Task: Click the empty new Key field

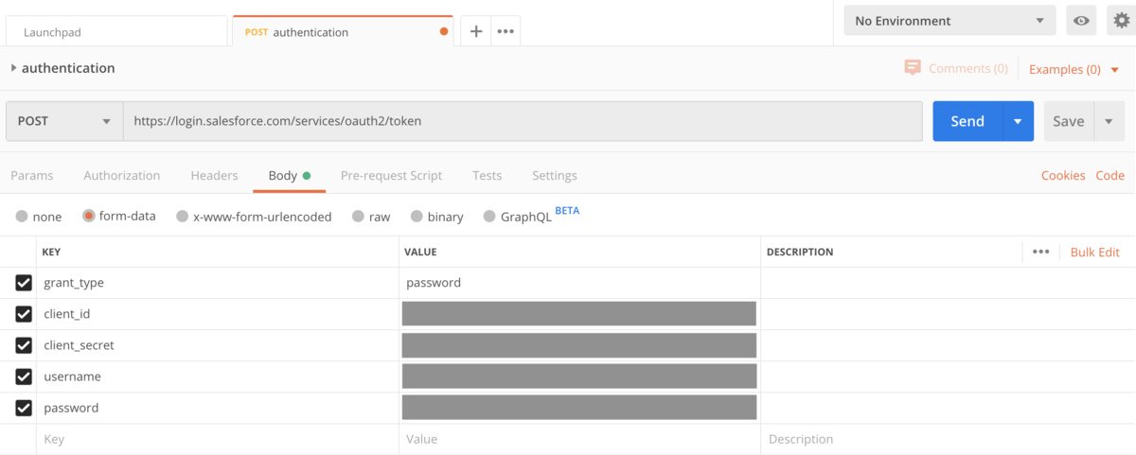Action: click(x=218, y=439)
